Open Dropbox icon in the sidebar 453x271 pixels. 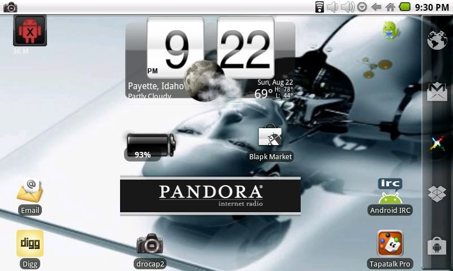(x=437, y=194)
